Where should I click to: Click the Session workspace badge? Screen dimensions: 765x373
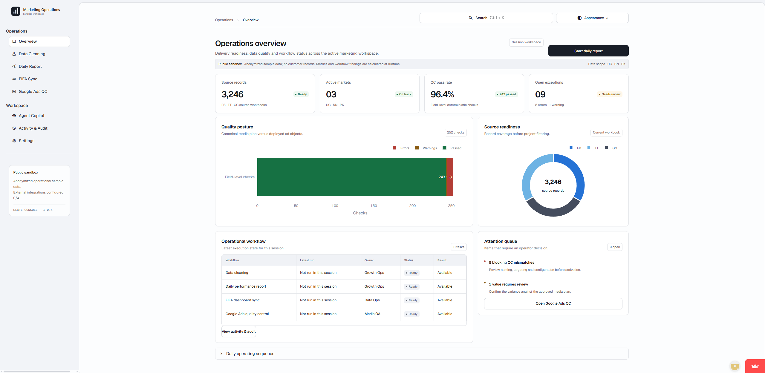526,42
